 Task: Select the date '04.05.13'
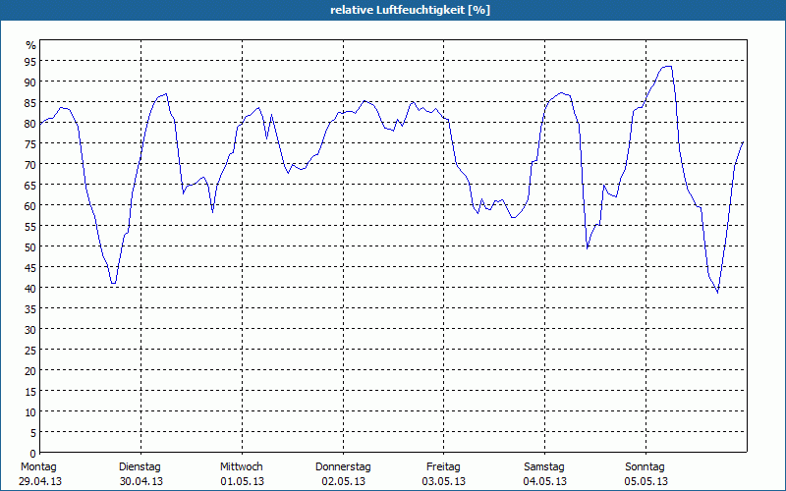(x=545, y=481)
